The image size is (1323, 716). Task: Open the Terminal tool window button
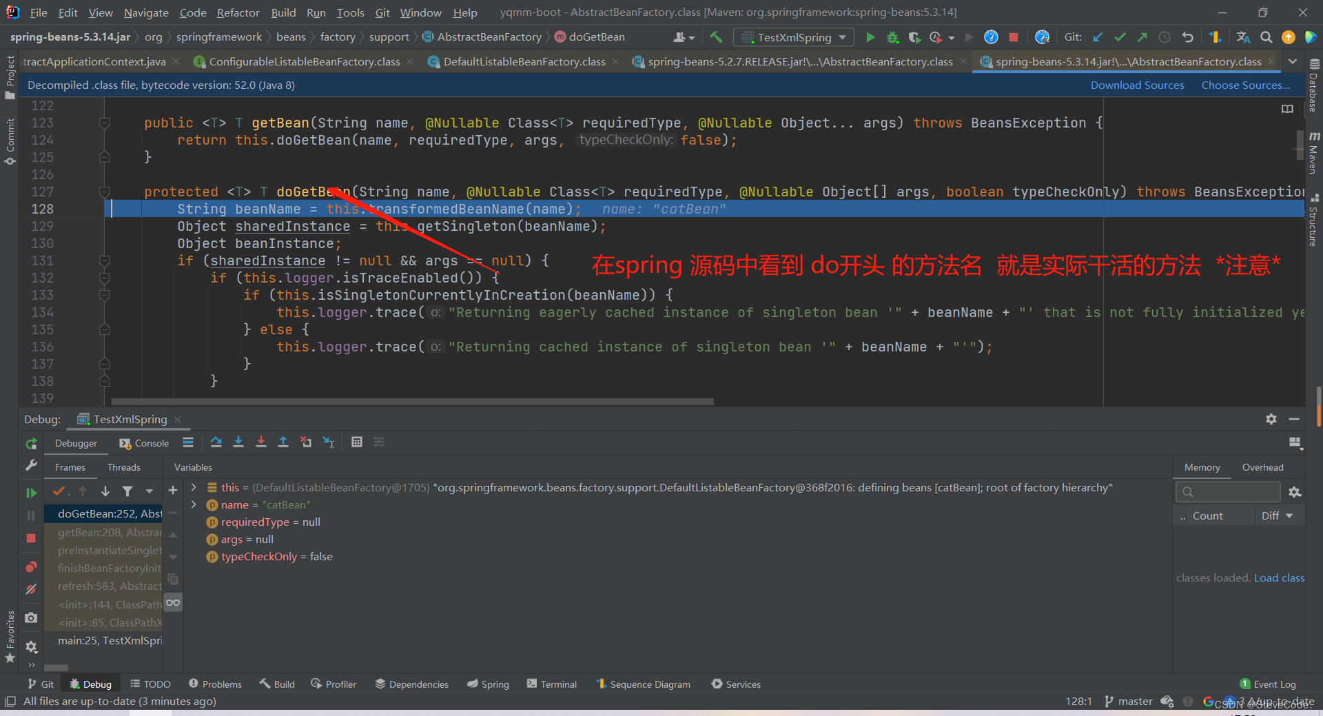552,684
